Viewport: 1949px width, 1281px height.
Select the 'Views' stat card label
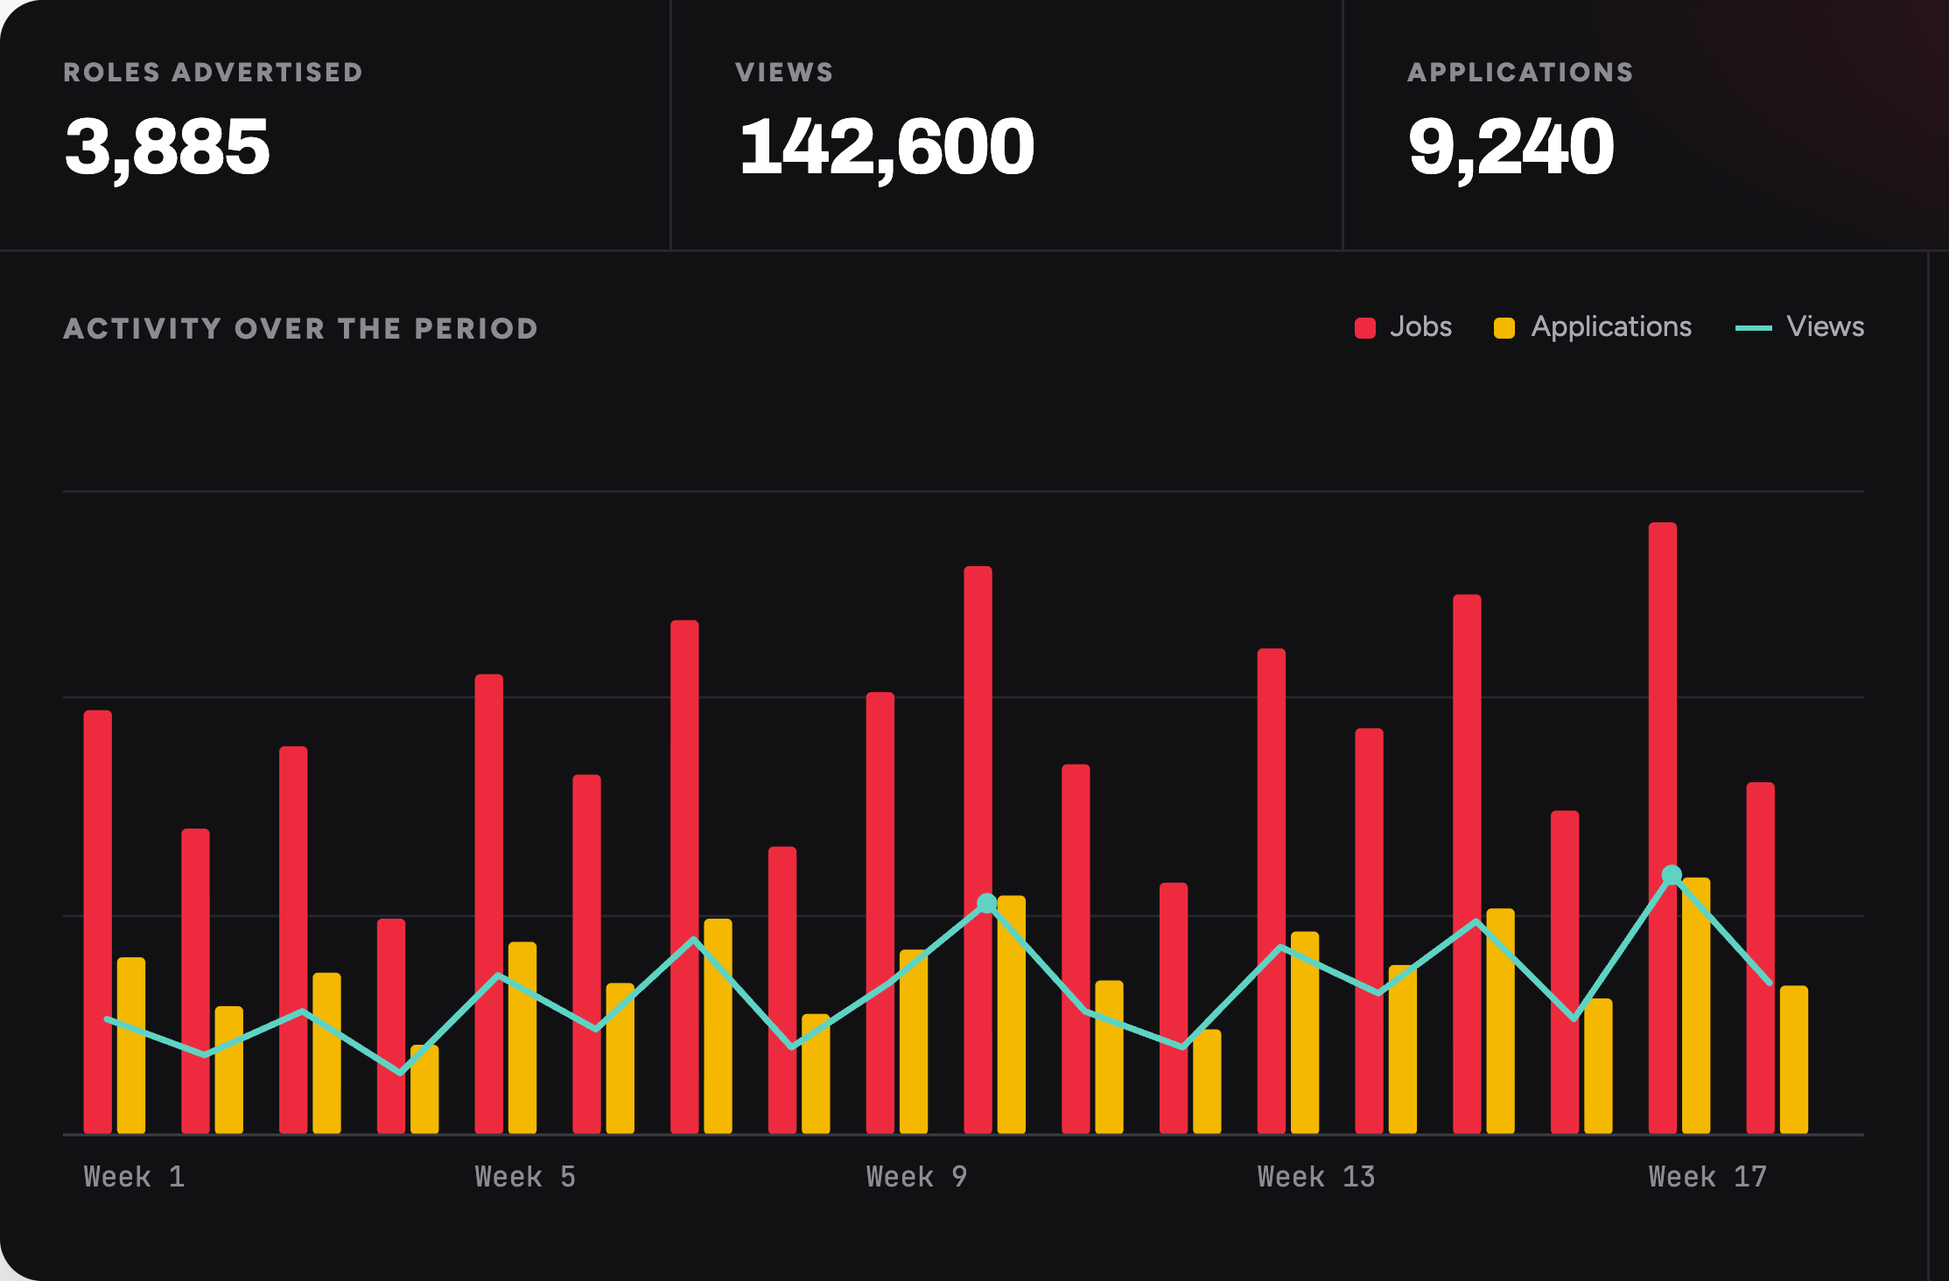[784, 72]
